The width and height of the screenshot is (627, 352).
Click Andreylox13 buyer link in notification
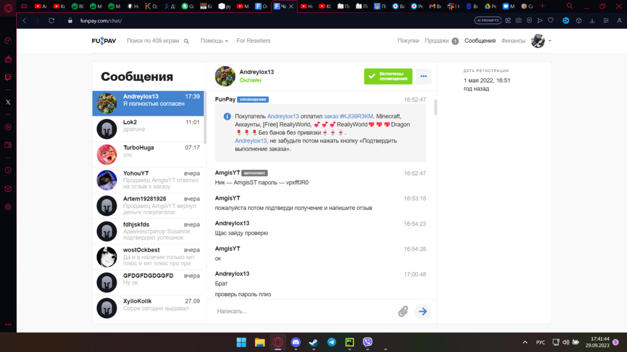coord(283,116)
